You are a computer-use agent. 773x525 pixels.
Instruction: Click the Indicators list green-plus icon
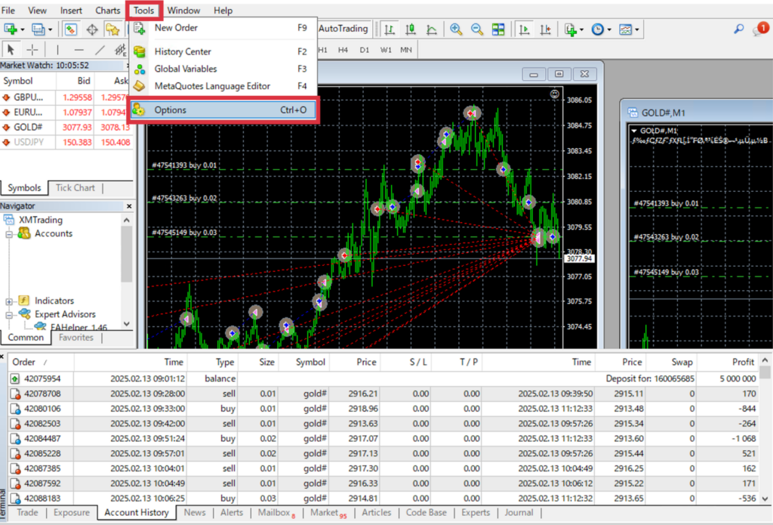(x=571, y=29)
